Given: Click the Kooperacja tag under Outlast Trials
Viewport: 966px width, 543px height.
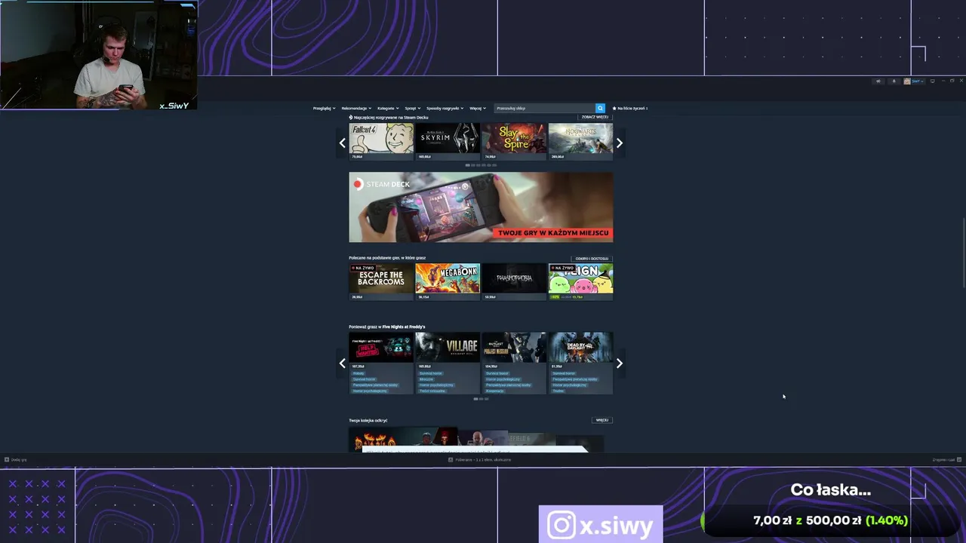Looking at the screenshot, I should [495, 391].
